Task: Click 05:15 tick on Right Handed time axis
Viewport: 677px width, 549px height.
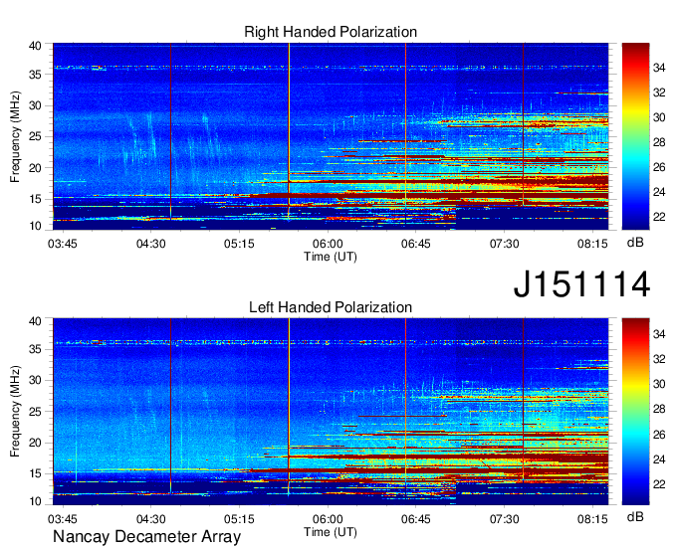Action: [239, 244]
